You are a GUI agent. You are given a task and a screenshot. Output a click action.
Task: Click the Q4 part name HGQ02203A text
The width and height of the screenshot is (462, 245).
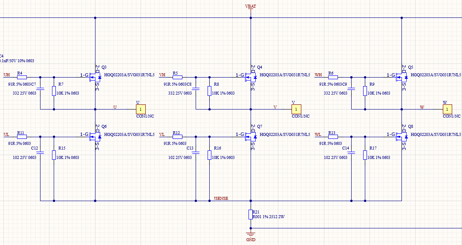(285, 75)
